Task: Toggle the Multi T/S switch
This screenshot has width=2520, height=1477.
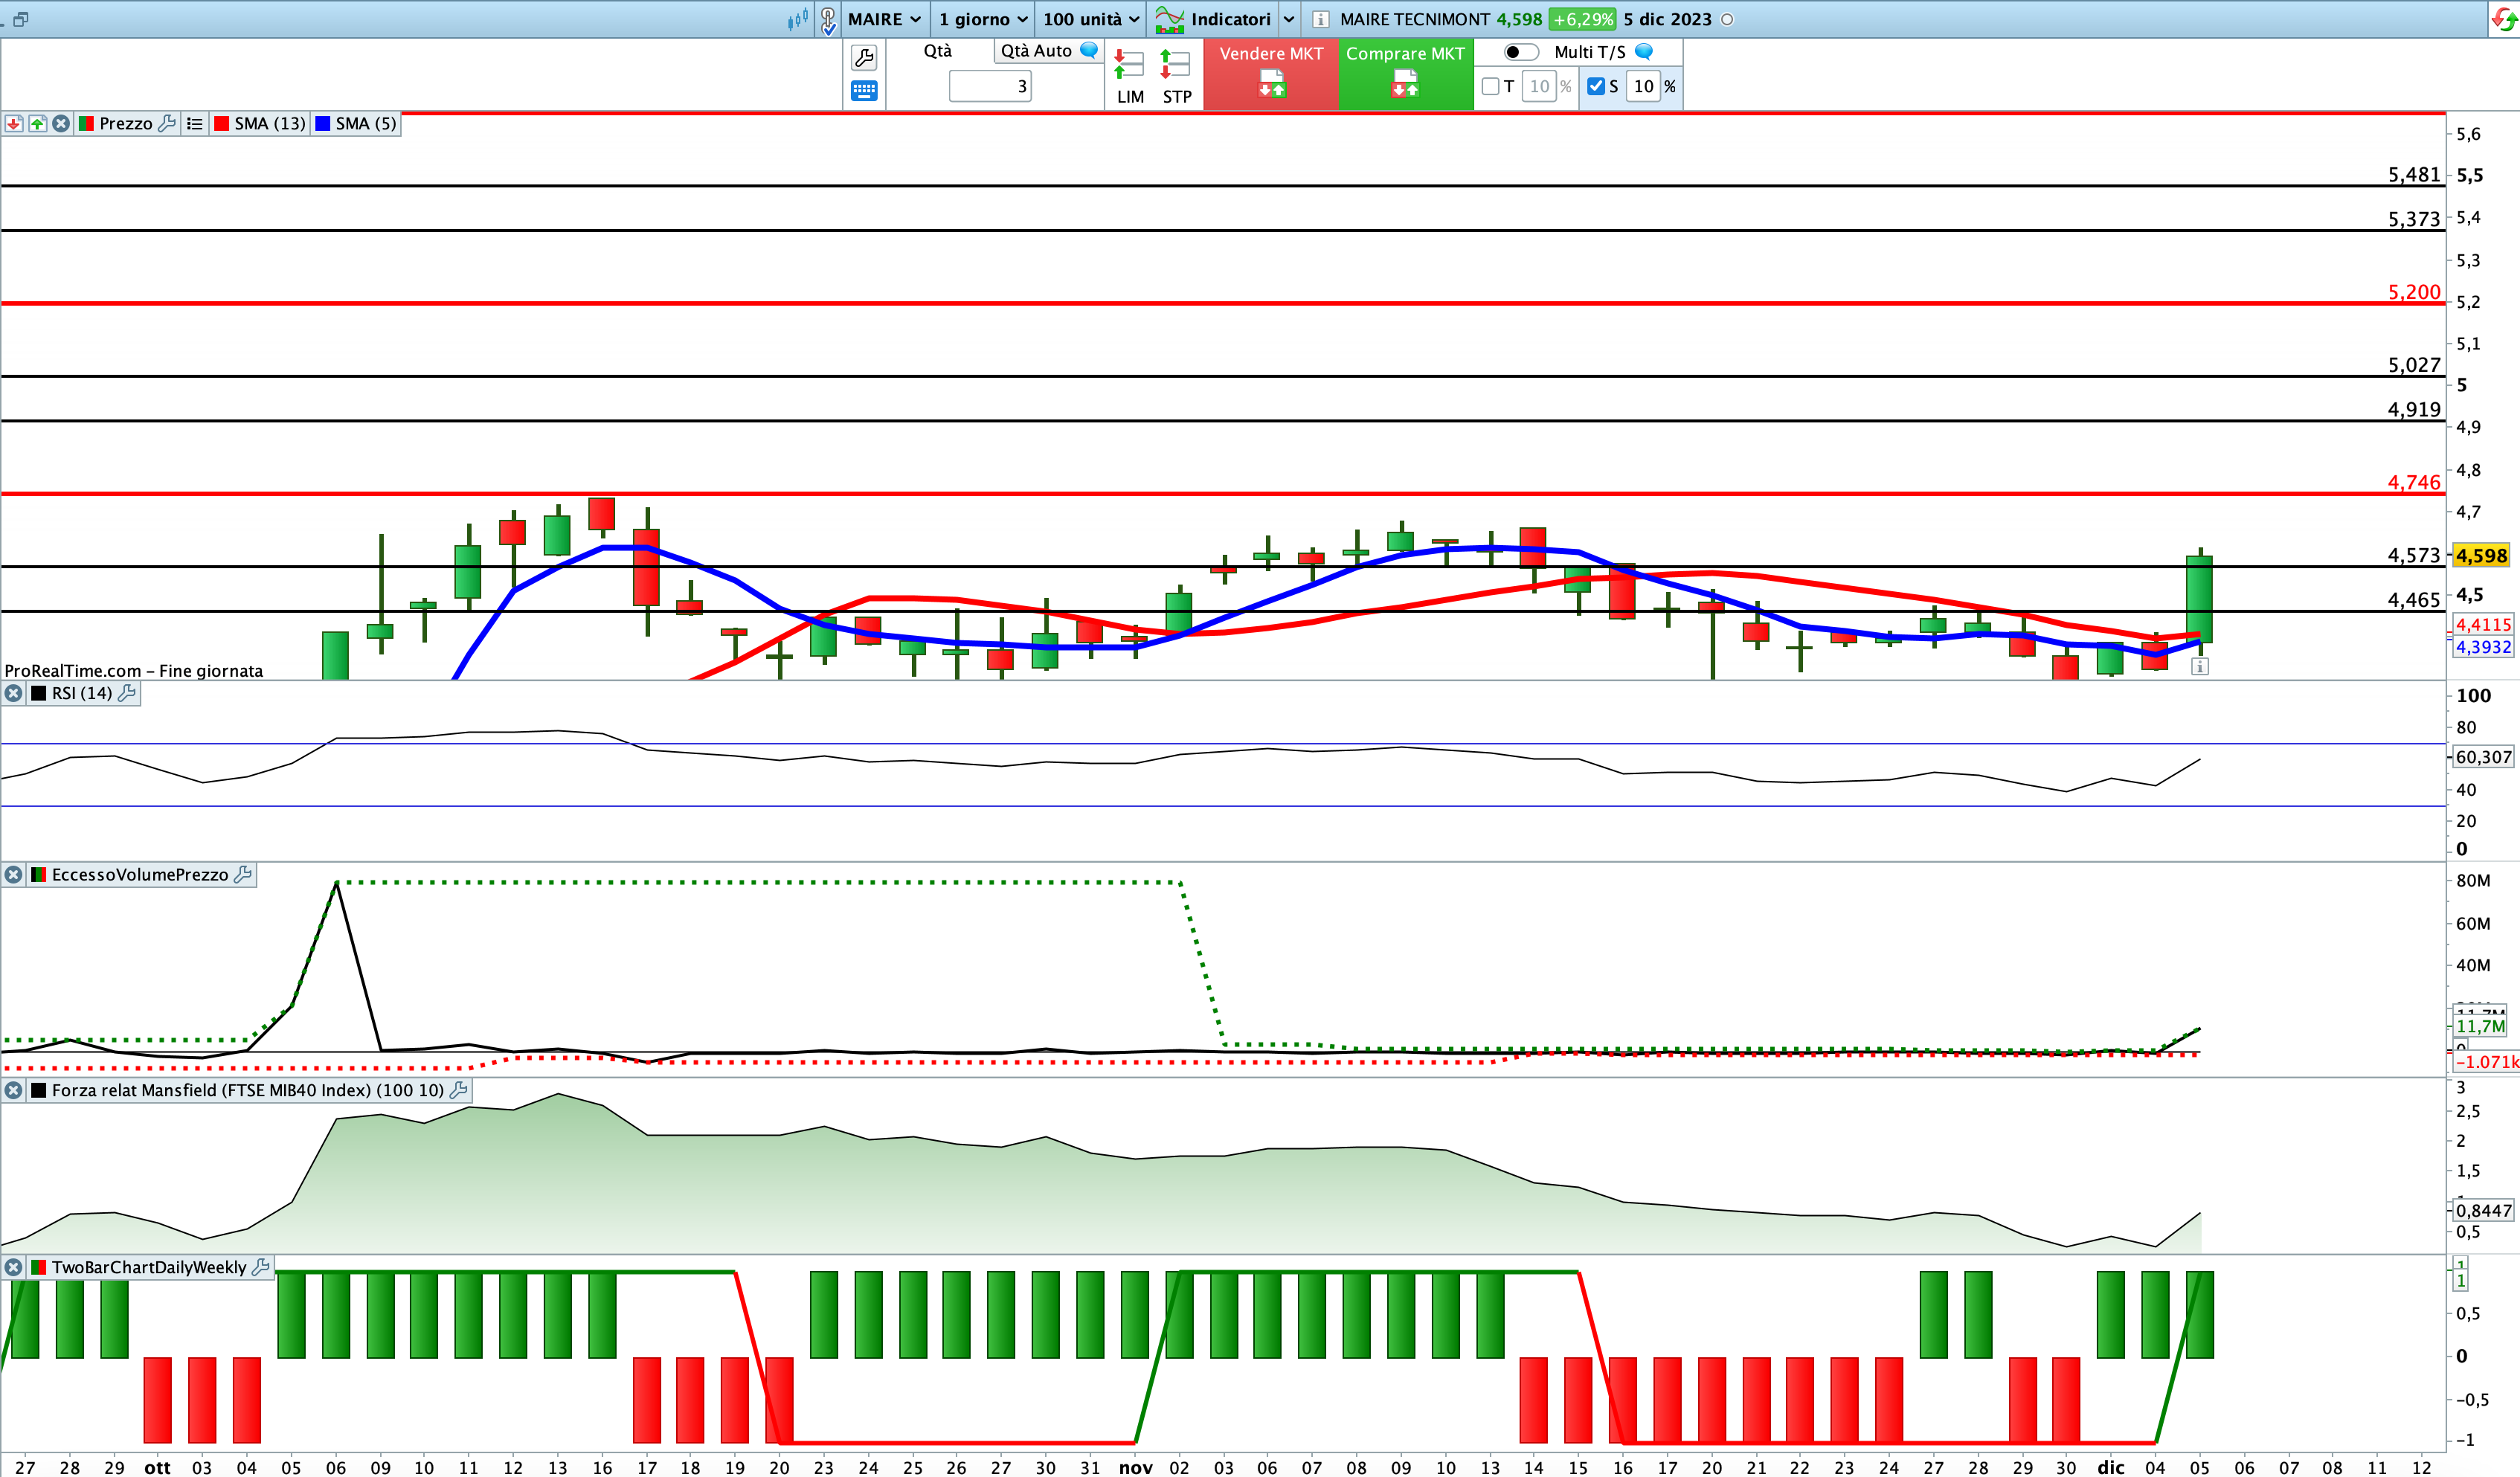Action: pos(1520,52)
